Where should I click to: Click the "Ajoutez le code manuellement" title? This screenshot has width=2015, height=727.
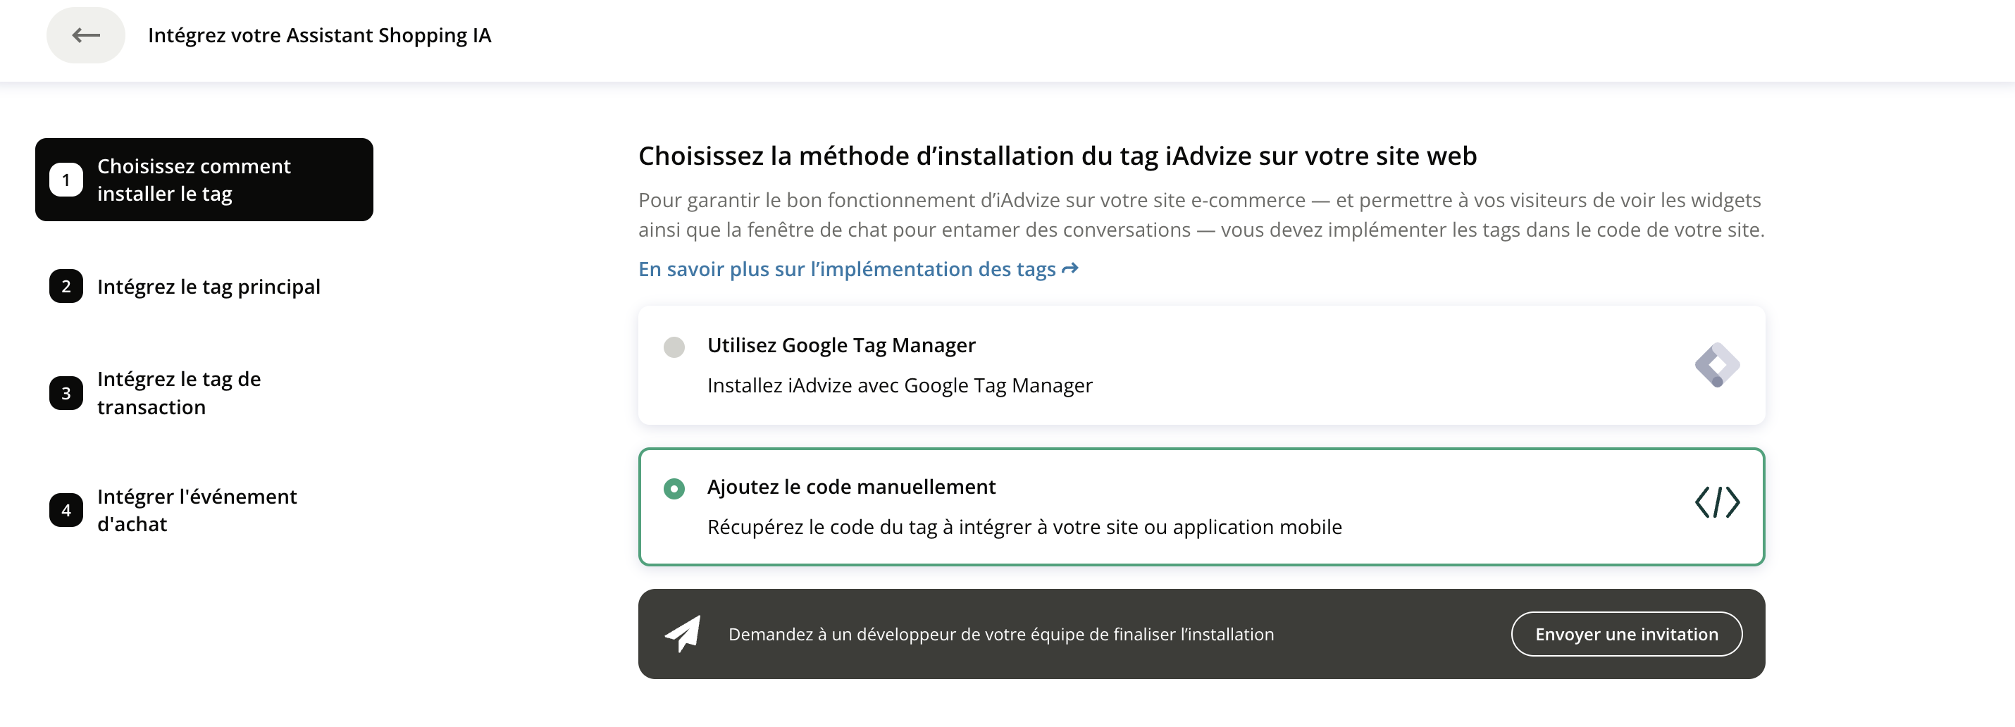(x=851, y=487)
